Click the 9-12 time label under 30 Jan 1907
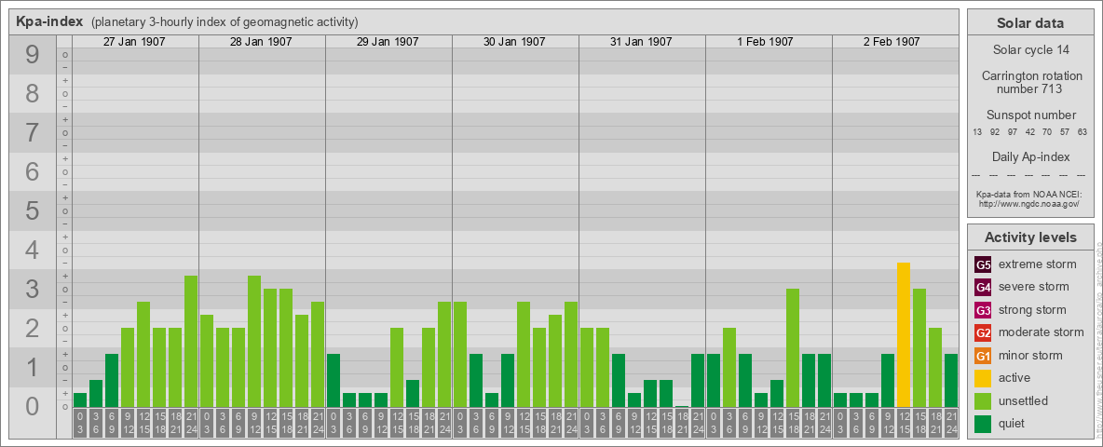 507,424
